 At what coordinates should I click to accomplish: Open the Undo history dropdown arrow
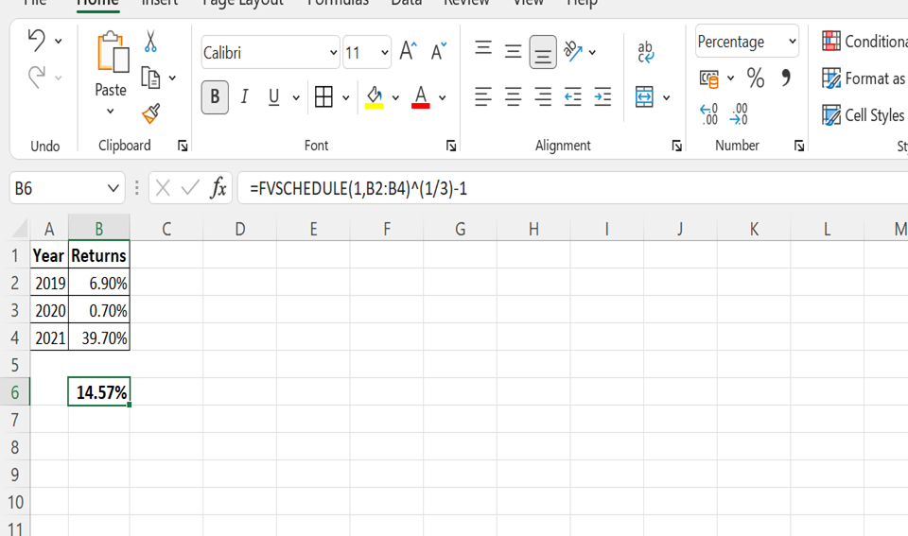[59, 41]
